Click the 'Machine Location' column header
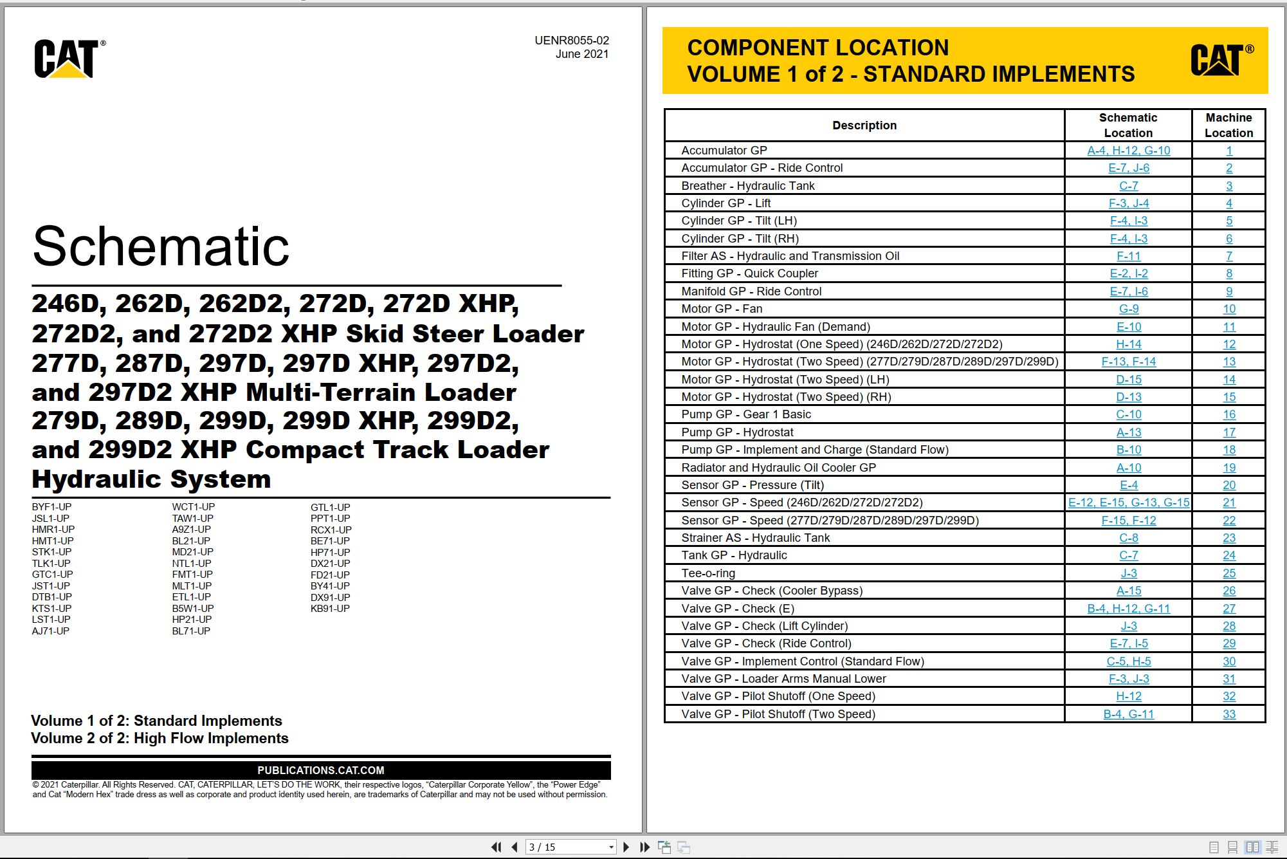Viewport: 1287px width, 859px height. (1228, 125)
